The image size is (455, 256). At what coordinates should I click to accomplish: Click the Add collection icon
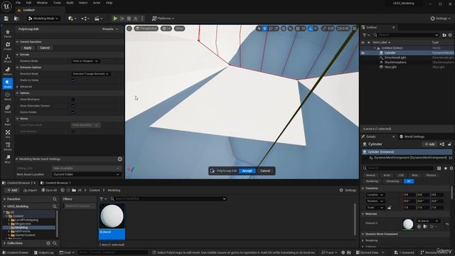(x=48, y=243)
